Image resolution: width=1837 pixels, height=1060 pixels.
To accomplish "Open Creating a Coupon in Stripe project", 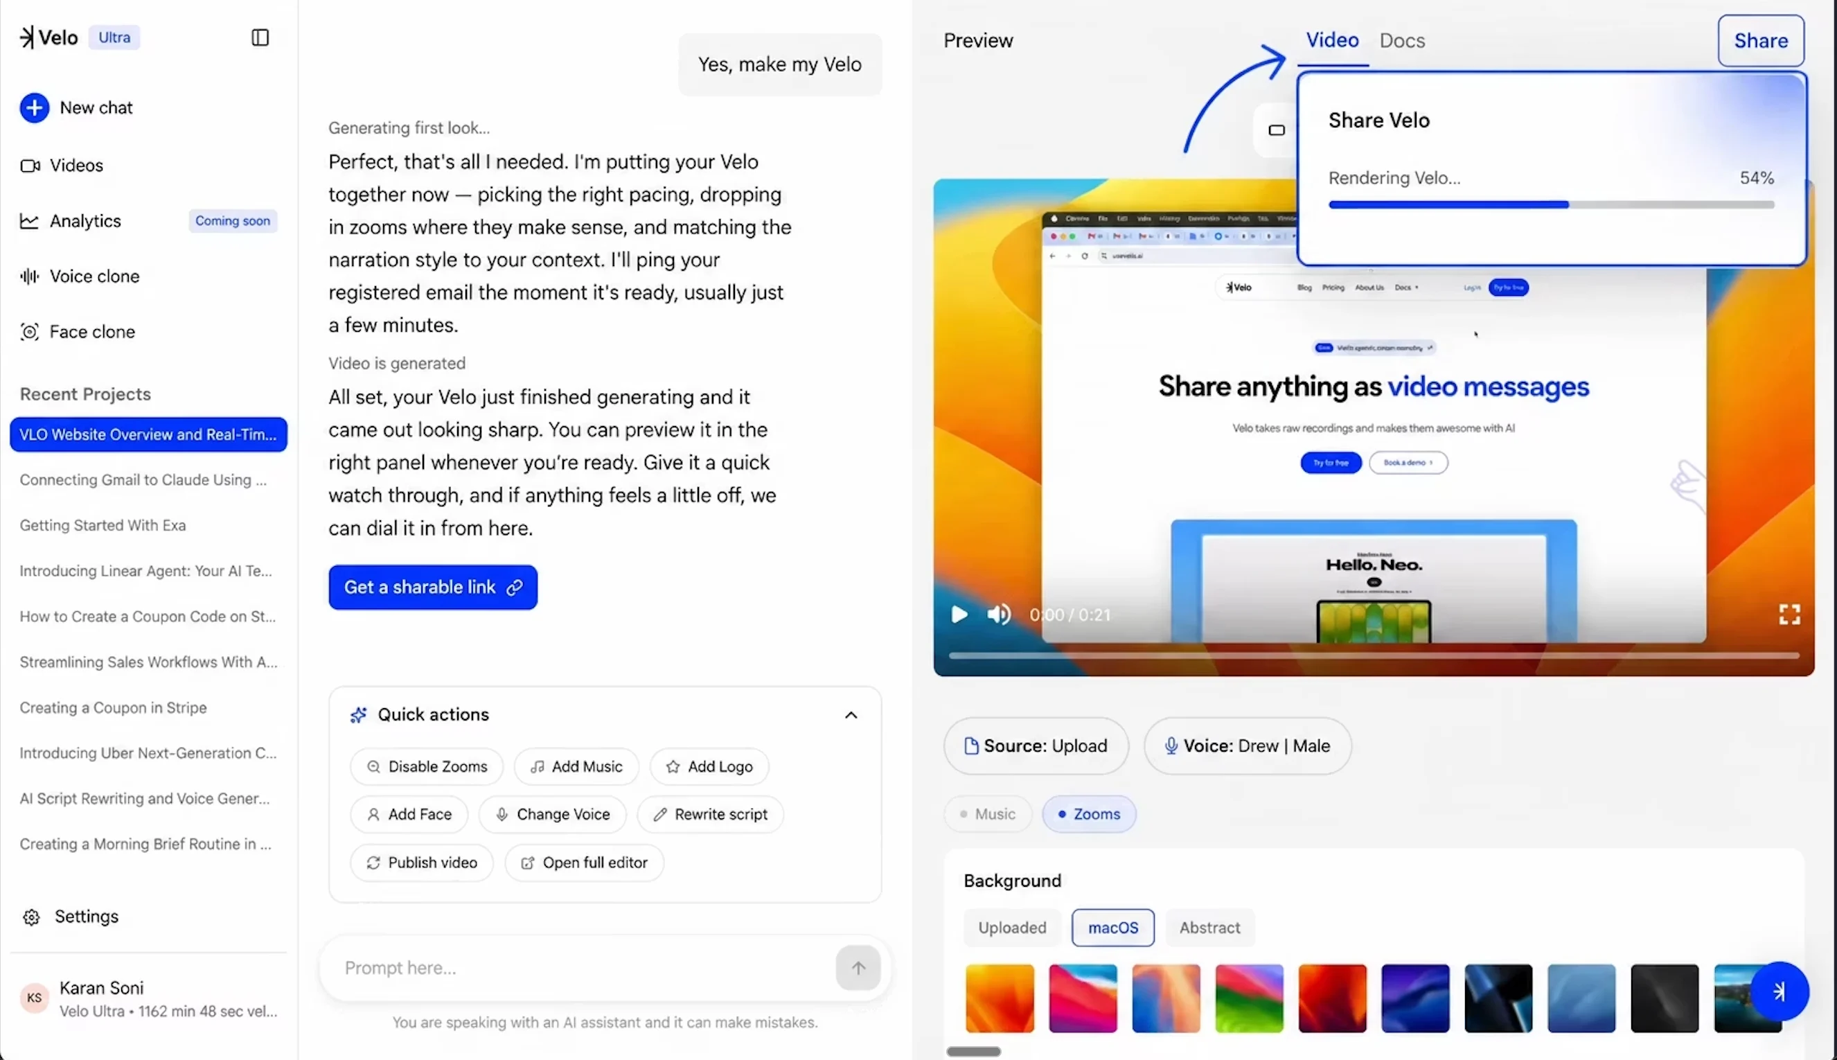I will [x=113, y=707].
